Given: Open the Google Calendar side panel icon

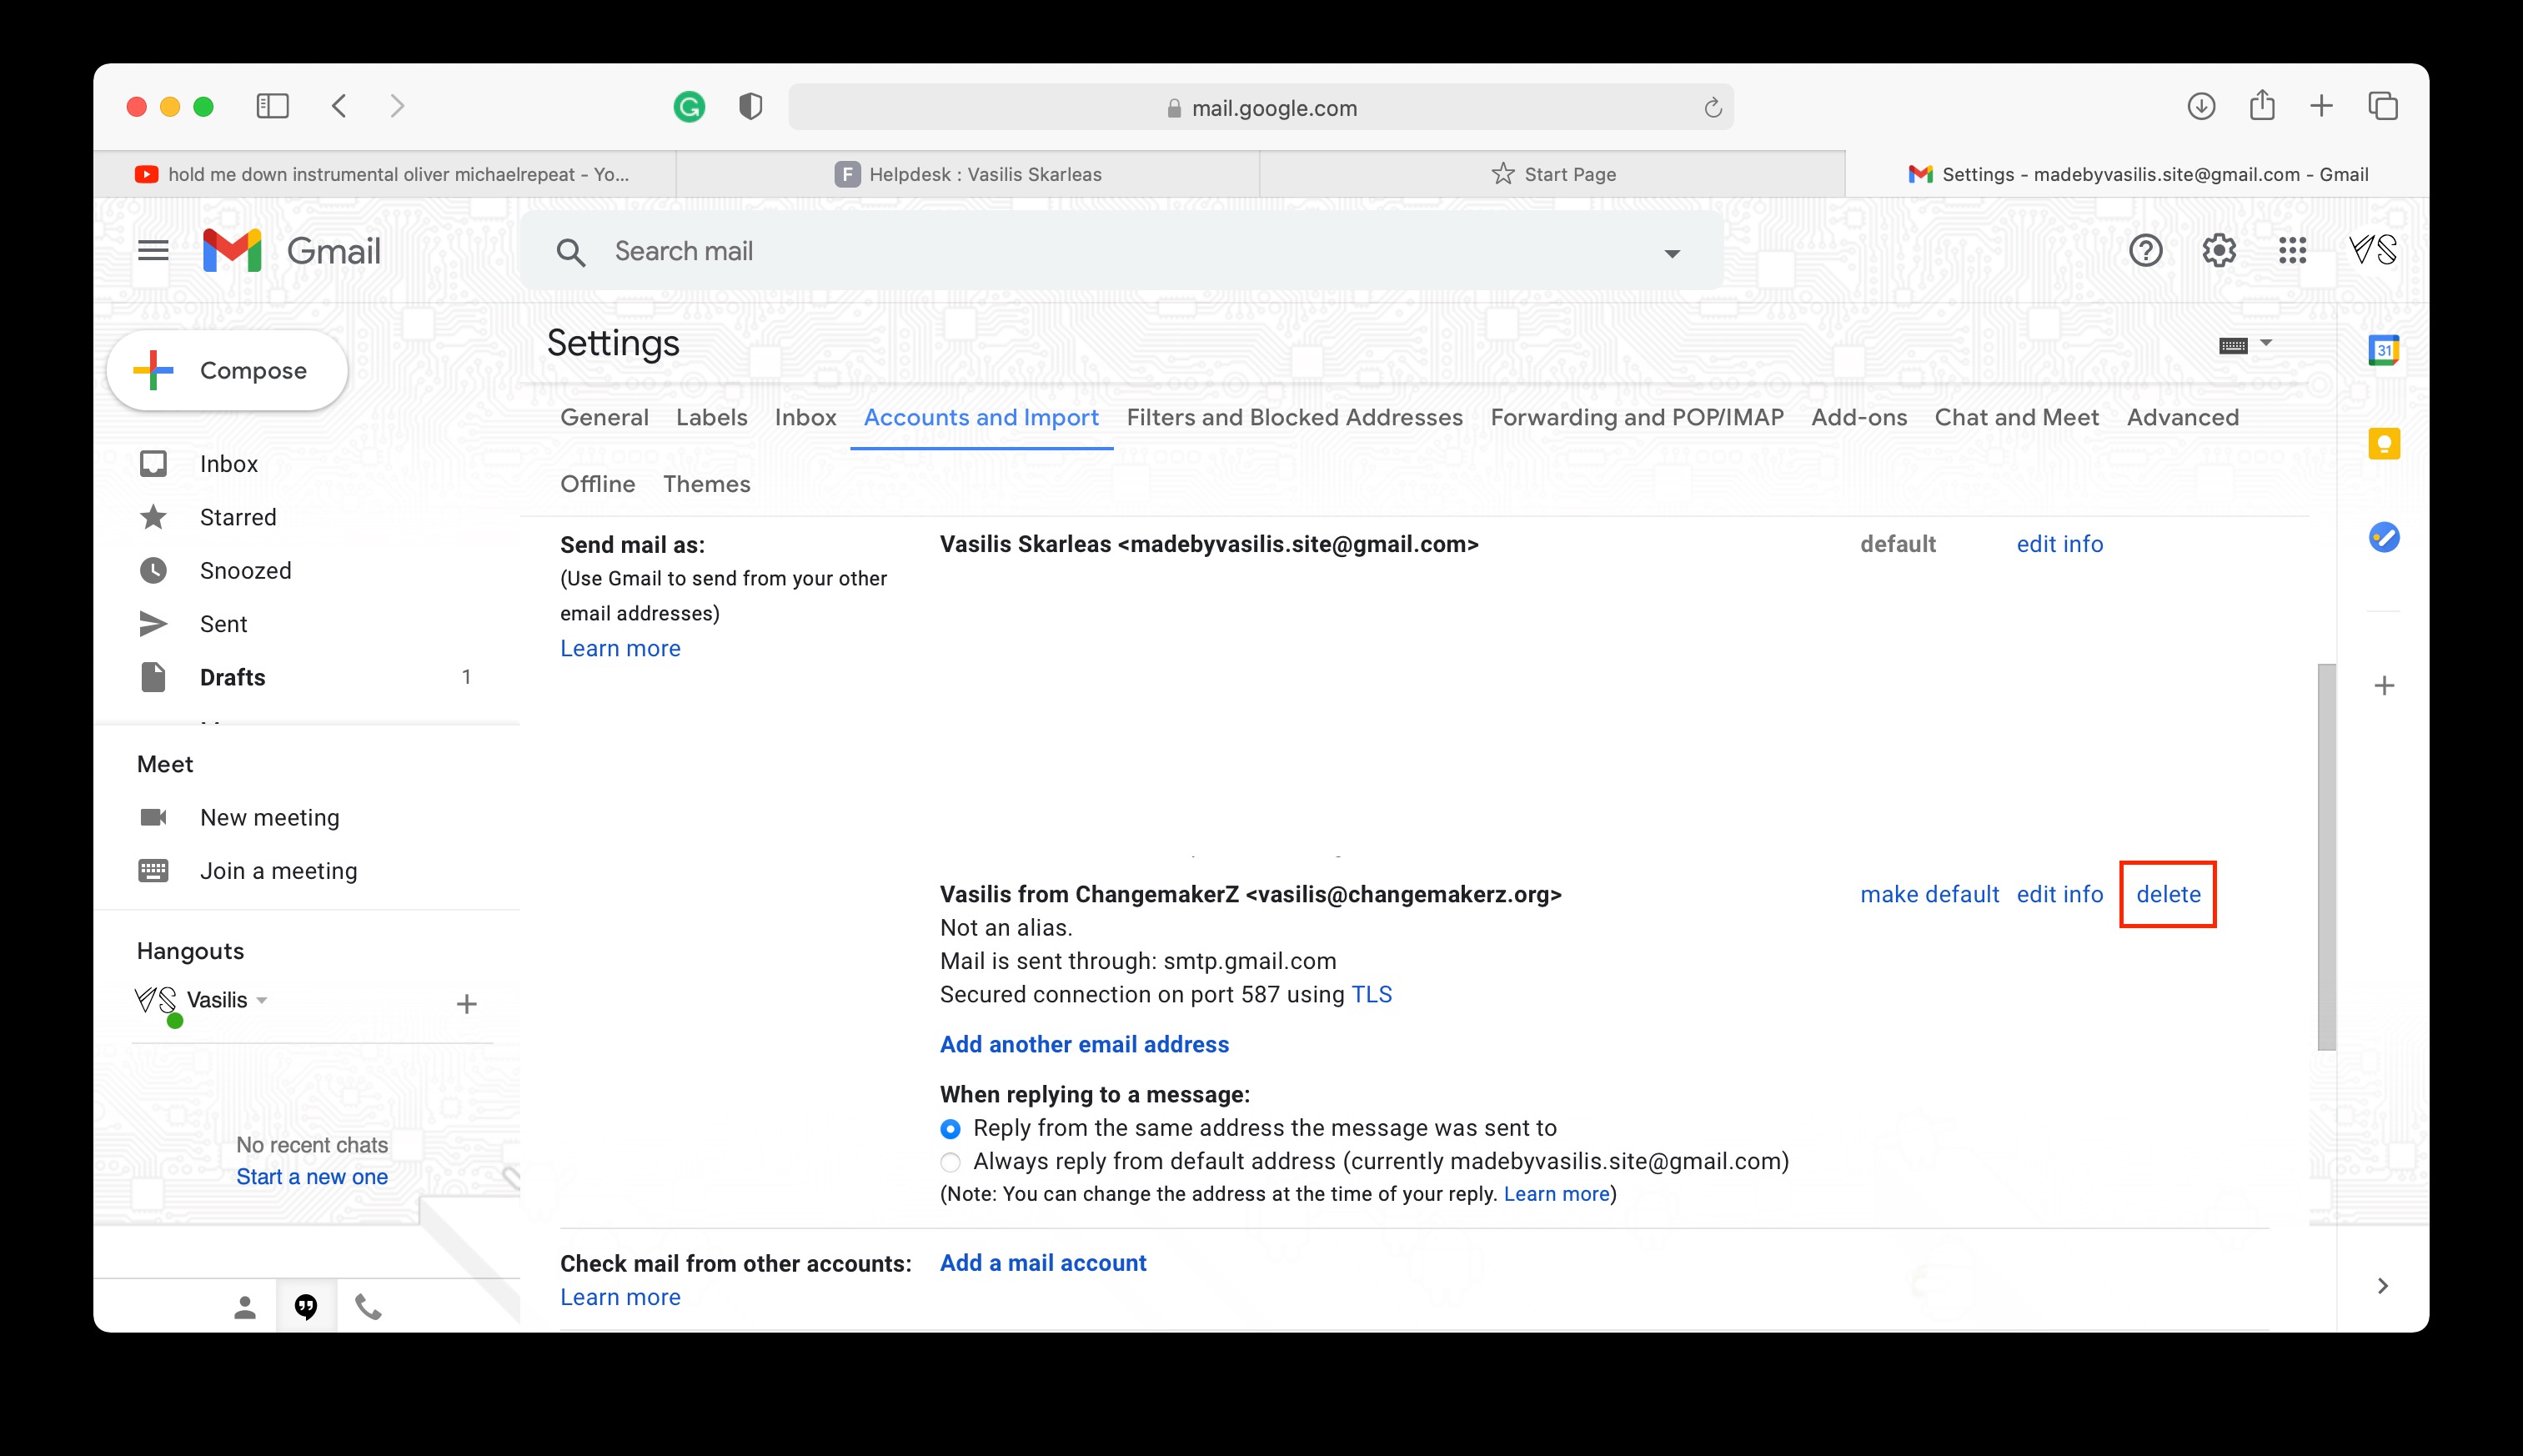Looking at the screenshot, I should [x=2384, y=350].
